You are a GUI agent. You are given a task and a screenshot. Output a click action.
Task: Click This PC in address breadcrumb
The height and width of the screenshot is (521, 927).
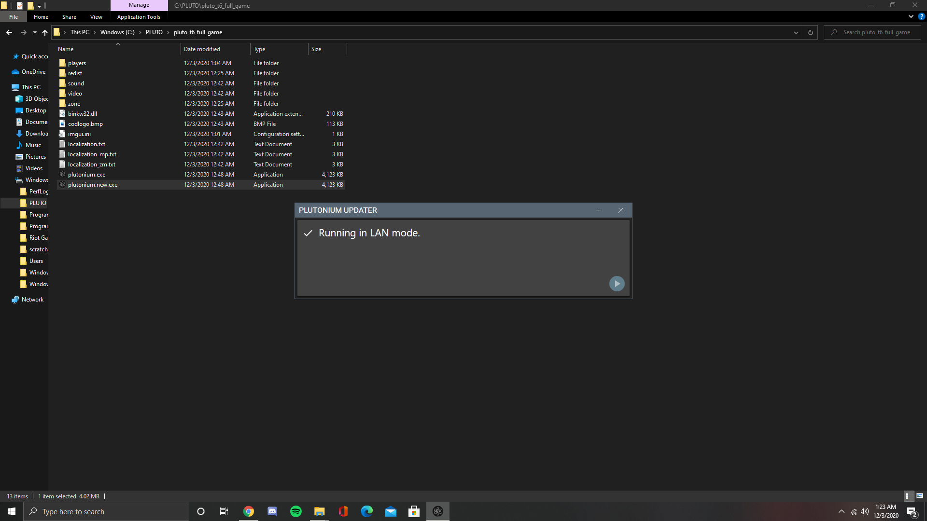[80, 32]
